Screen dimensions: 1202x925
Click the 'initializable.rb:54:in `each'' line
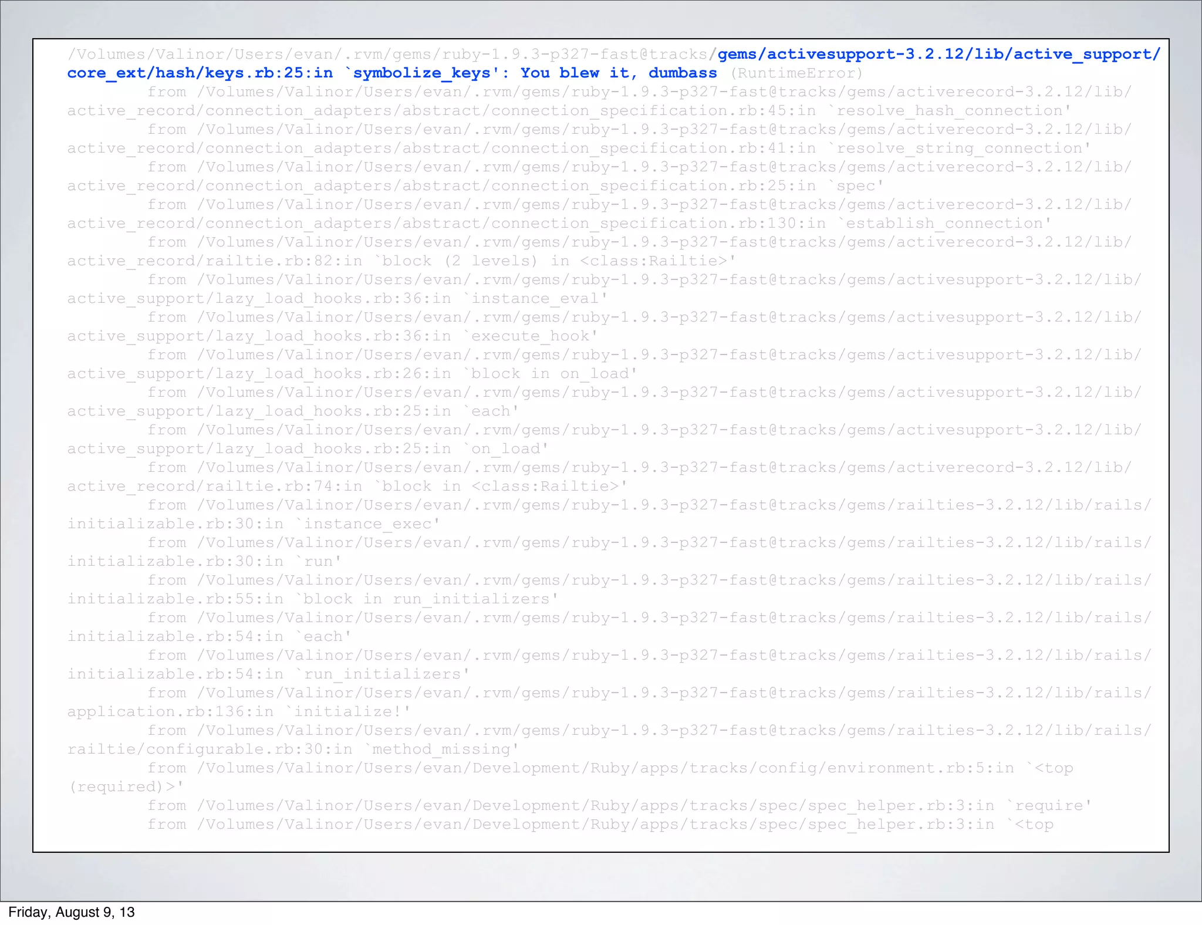click(x=209, y=636)
